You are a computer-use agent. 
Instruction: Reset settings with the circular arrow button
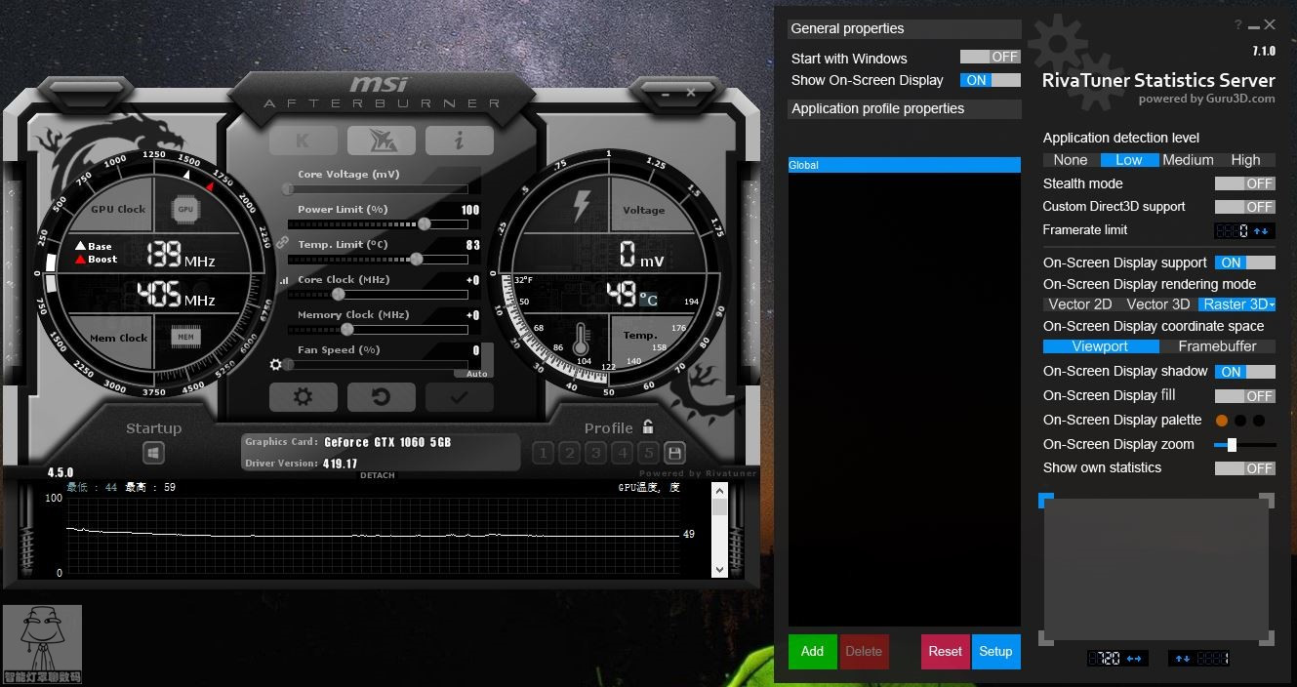[382, 397]
